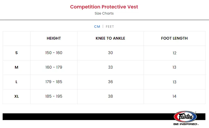
Task: Click the 179 - 185 height cell
Action: tap(54, 82)
